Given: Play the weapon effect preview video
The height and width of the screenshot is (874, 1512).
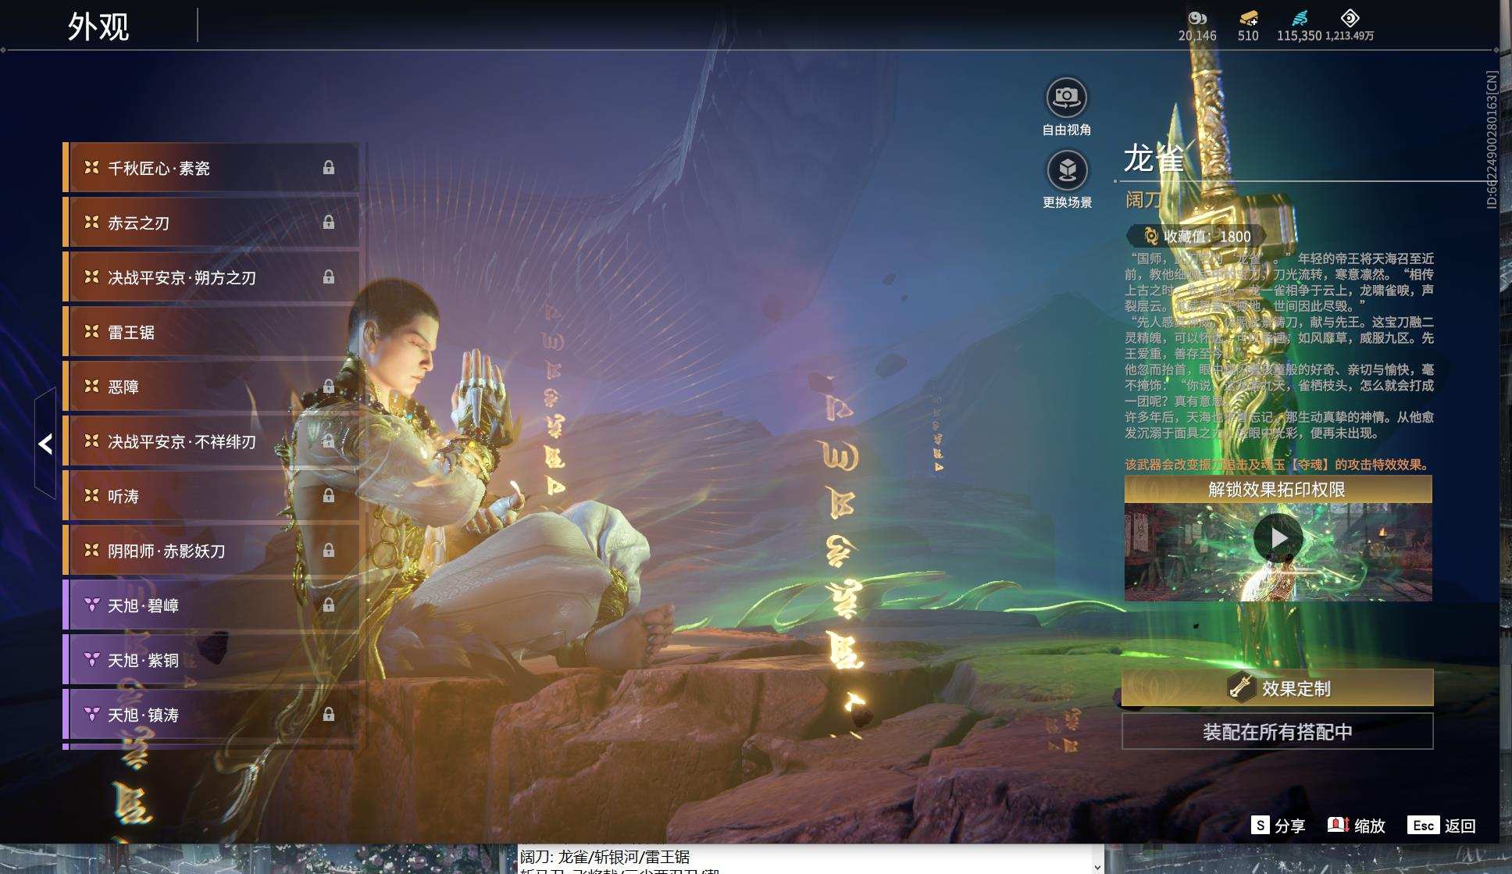Looking at the screenshot, I should tap(1278, 538).
